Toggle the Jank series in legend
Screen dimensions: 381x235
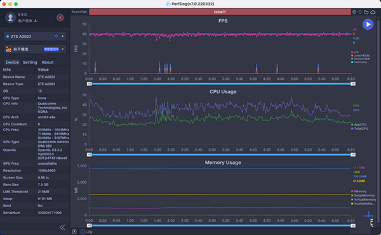pyautogui.click(x=361, y=56)
